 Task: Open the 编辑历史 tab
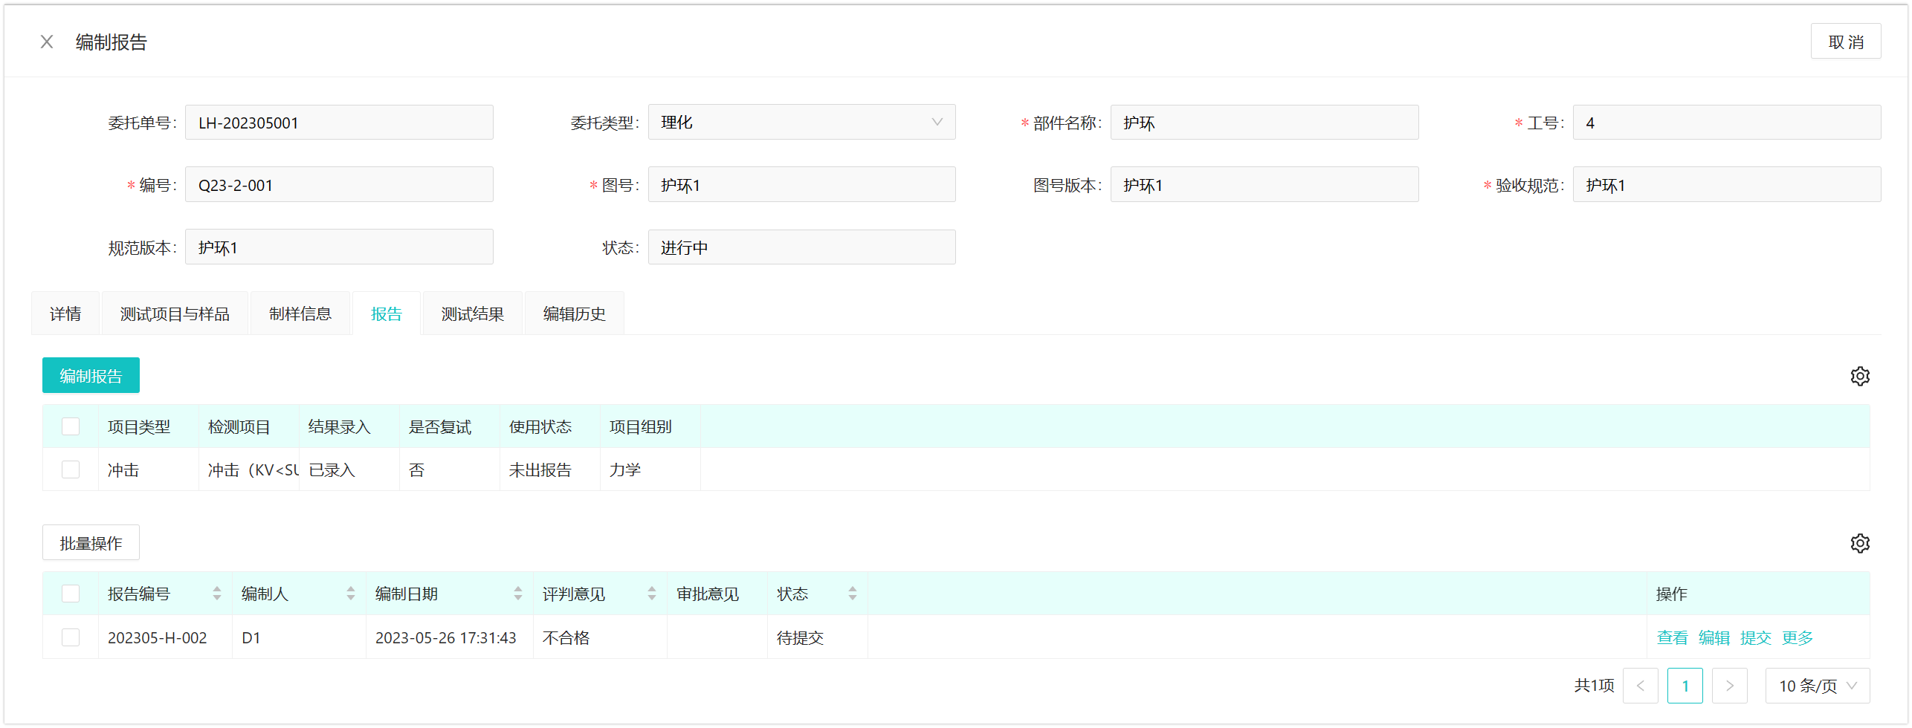574,314
